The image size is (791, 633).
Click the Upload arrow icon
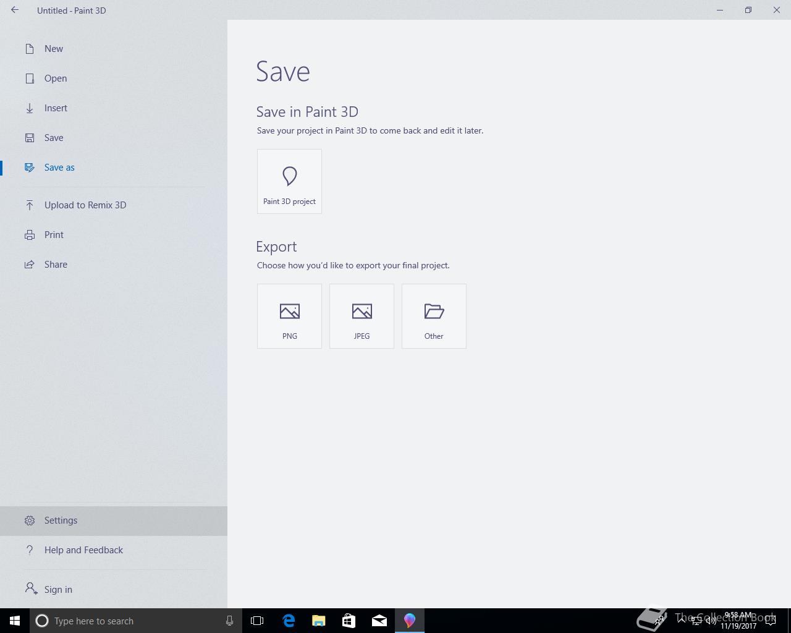click(x=30, y=205)
